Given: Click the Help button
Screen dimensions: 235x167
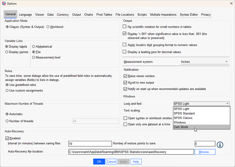Looking at the screenshot, I should tap(136, 161).
